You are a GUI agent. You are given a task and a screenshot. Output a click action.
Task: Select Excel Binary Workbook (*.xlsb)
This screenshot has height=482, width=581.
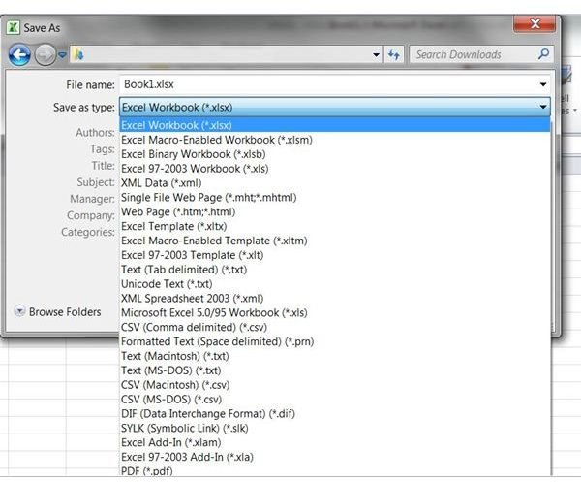[335, 154]
